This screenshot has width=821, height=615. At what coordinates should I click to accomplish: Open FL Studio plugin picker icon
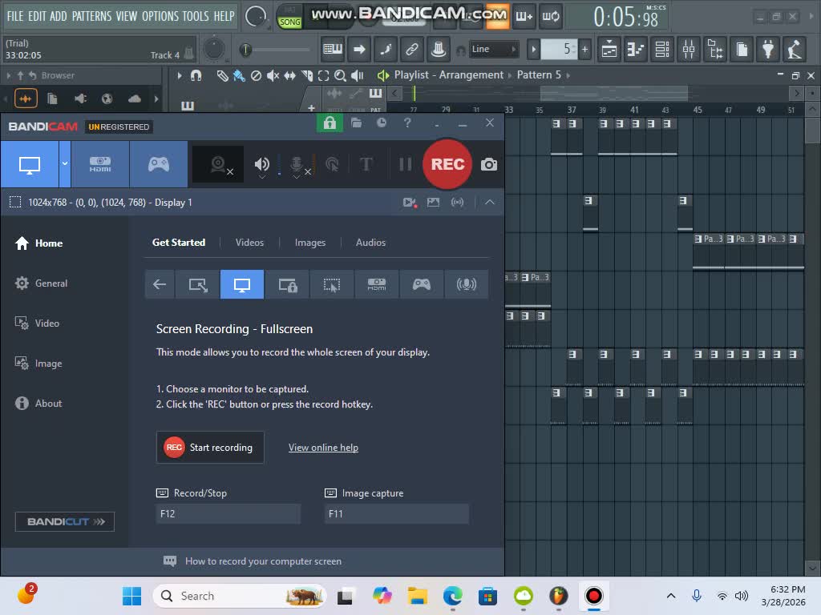click(768, 49)
